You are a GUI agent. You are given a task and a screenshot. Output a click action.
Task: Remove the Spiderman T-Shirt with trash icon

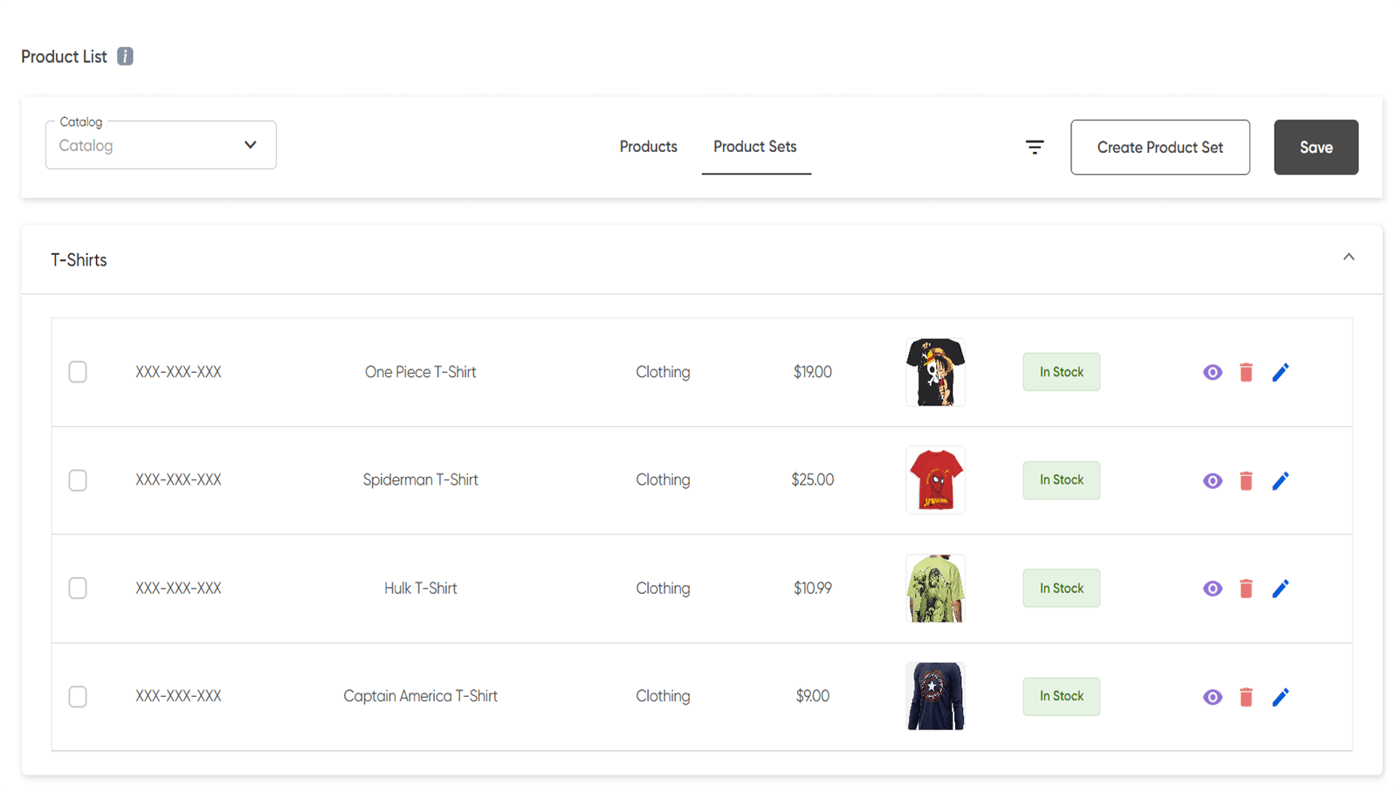coord(1246,481)
